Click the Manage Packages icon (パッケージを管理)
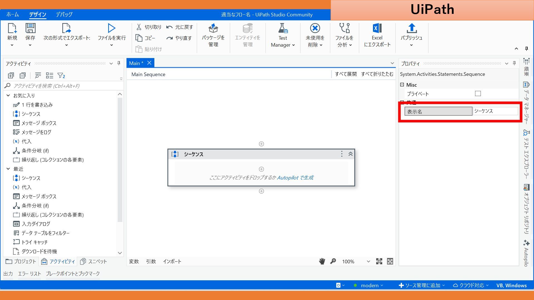 tap(213, 28)
